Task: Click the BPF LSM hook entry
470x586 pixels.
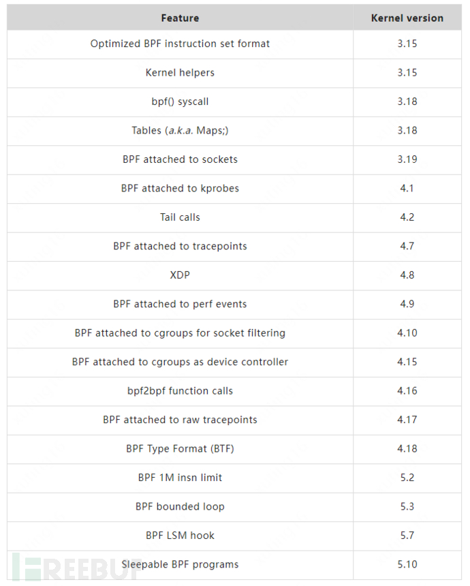Action: coord(180,536)
